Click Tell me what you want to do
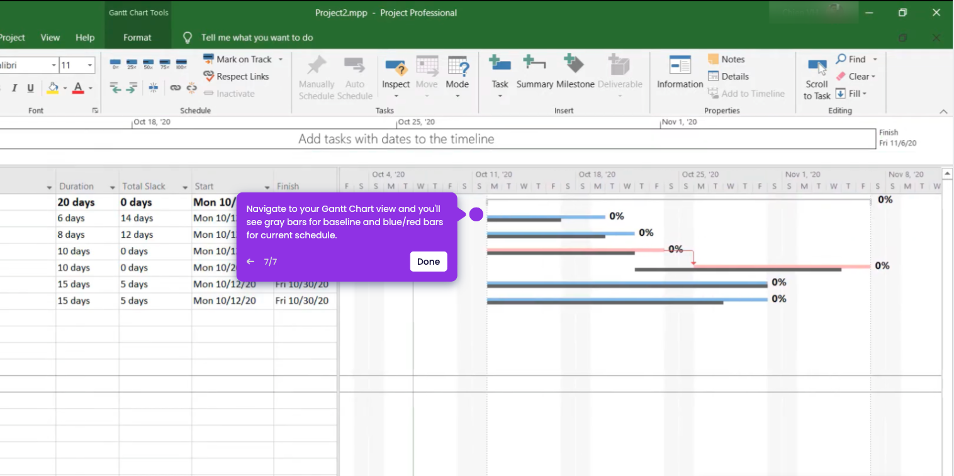Viewport: 954px width, 476px height. 257,37
